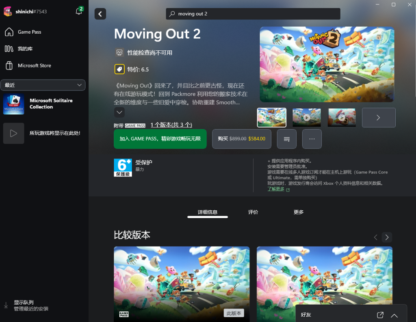This screenshot has height=322, width=416.
Task: Maximize the Xbox app window
Action: 393,4
